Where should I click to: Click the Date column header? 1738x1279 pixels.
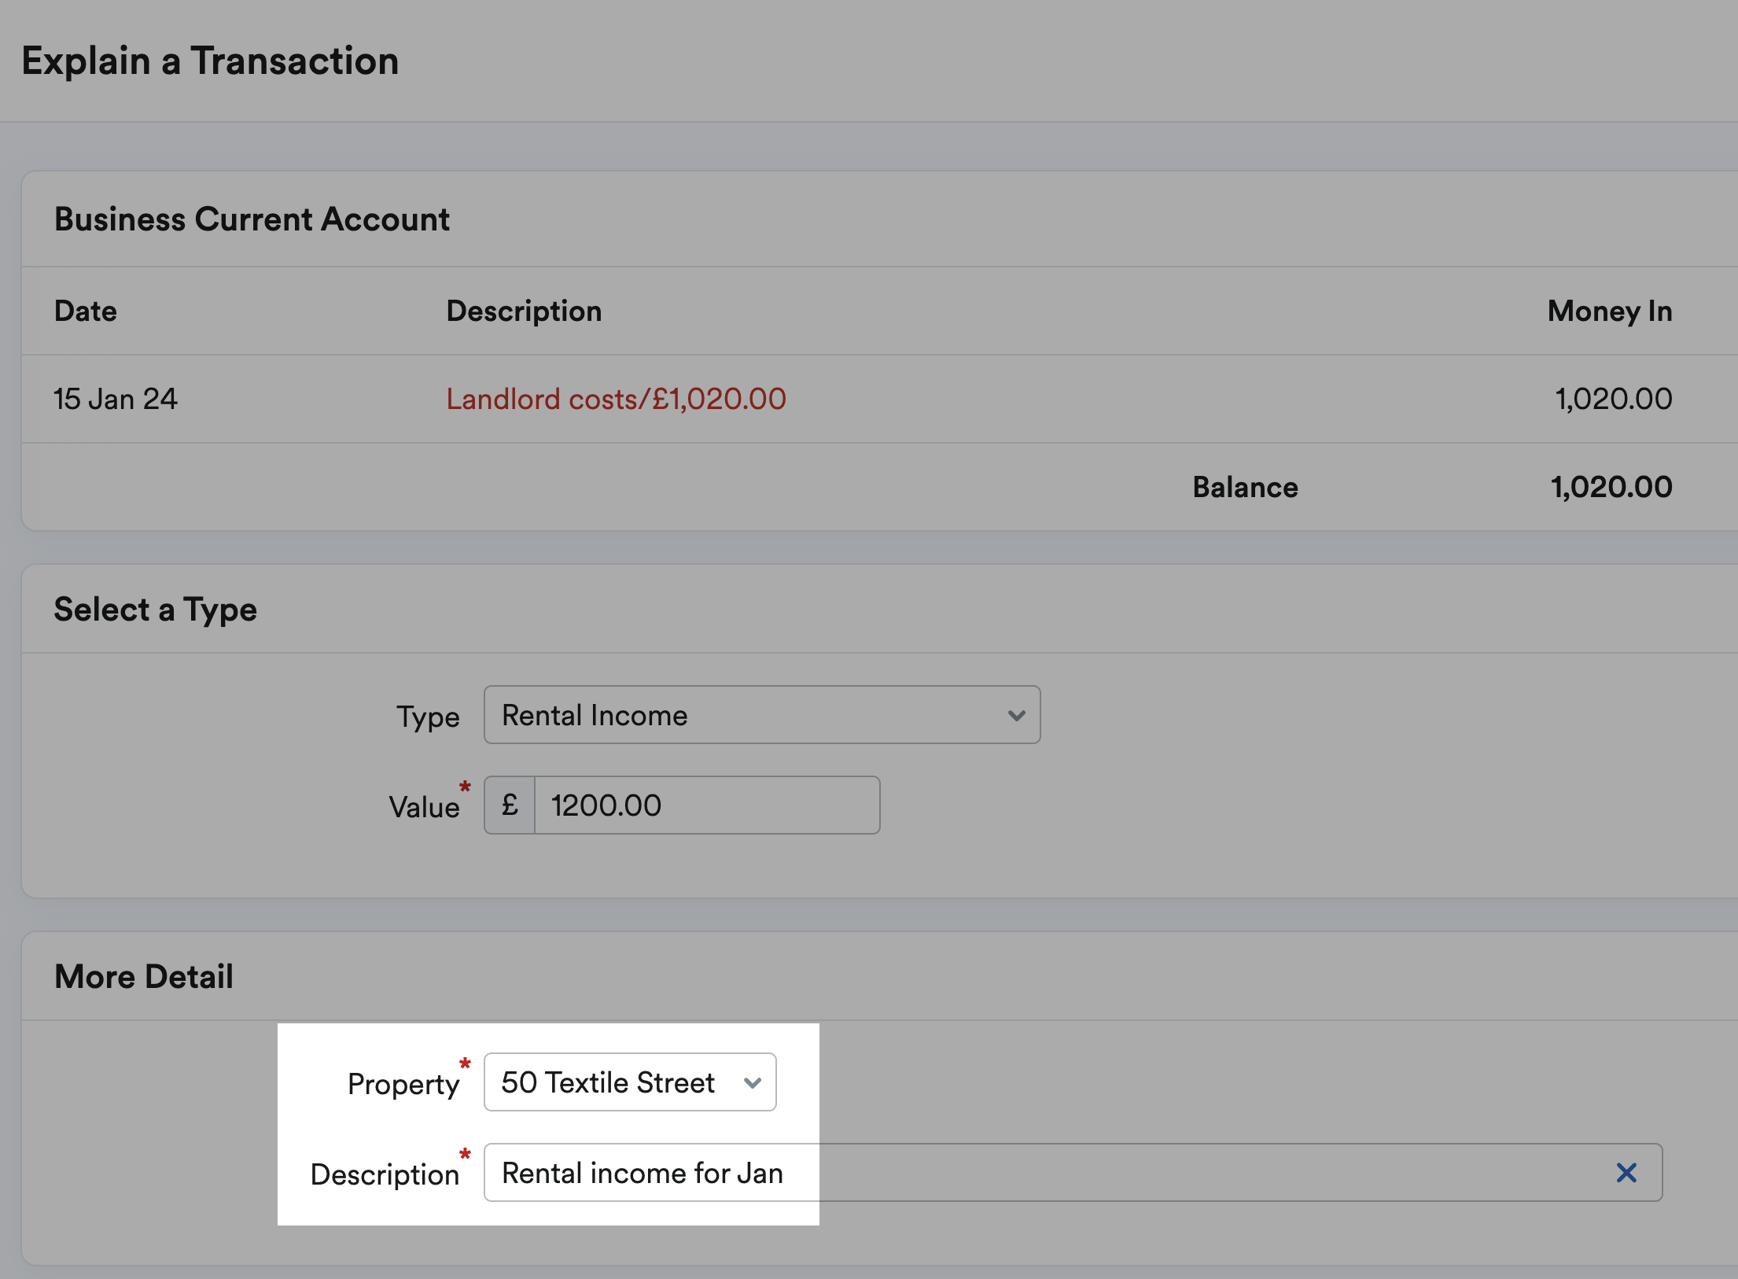tap(86, 311)
